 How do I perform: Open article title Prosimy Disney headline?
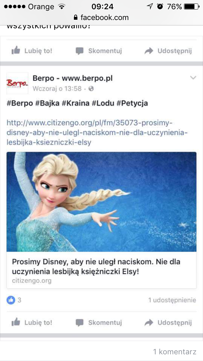click(x=96, y=267)
